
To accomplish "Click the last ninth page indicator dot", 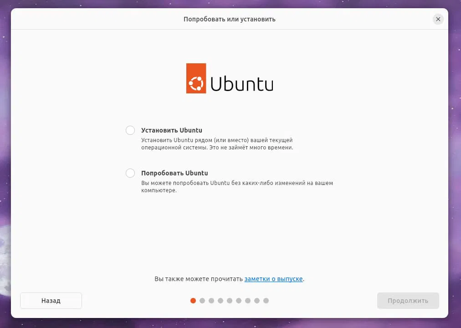I will pos(266,301).
